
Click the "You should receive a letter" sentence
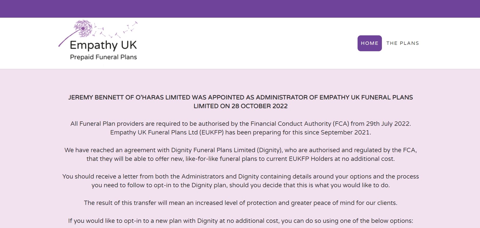coord(241,177)
